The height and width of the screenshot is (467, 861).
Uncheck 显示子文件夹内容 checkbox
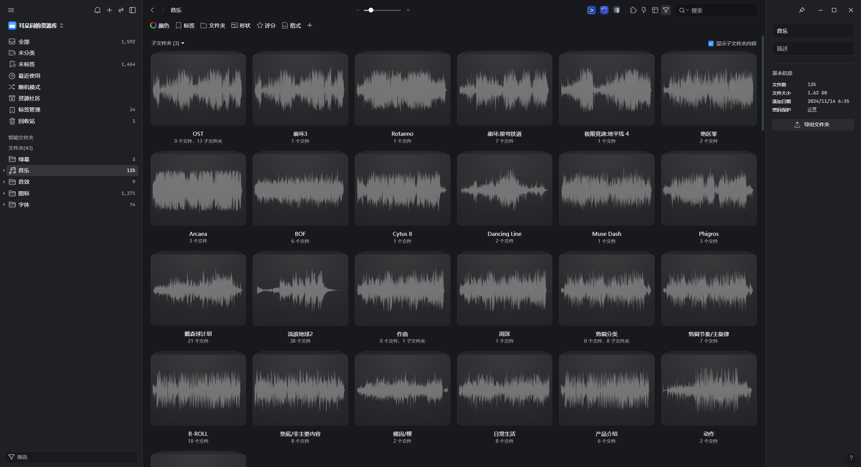[x=711, y=43]
